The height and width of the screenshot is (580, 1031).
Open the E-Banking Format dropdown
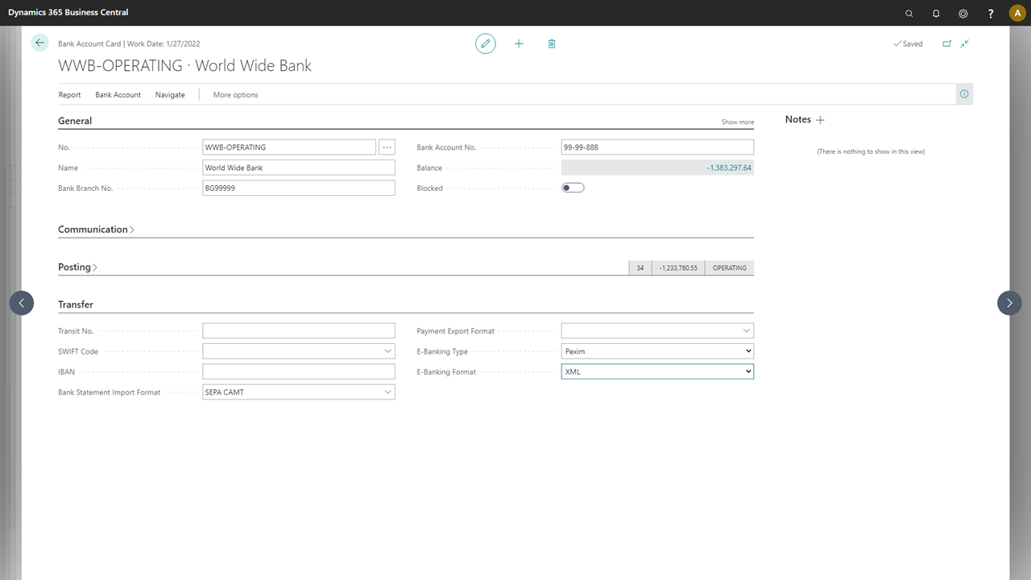657,372
